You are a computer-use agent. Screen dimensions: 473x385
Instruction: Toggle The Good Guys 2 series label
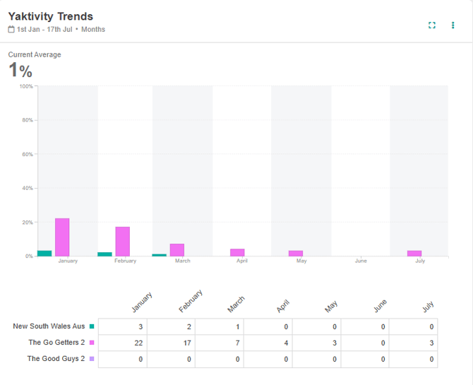[x=56, y=359]
